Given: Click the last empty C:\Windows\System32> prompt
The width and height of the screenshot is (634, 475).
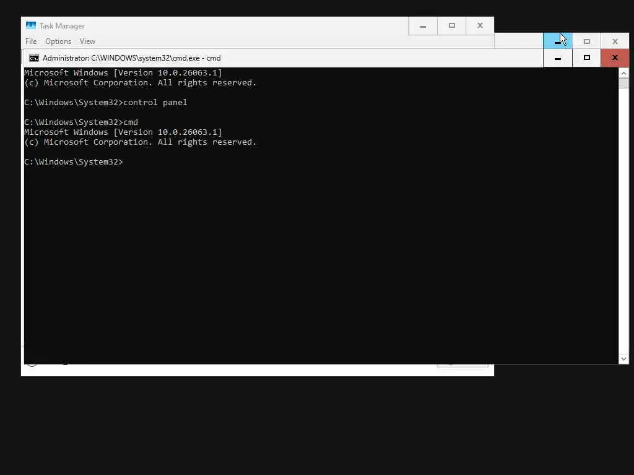Looking at the screenshot, I should pos(74,162).
